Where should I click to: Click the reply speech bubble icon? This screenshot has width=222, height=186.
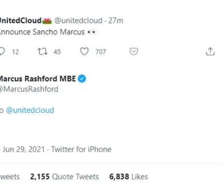pyautogui.click(x=2, y=52)
